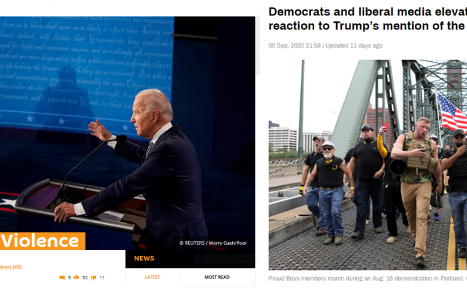This screenshot has width=467, height=294.
Task: Click the American flag in the march photo
Action: click(x=452, y=113)
